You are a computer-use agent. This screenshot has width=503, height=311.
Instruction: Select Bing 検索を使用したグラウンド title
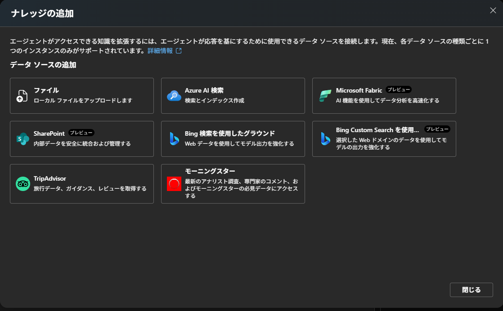point(230,133)
